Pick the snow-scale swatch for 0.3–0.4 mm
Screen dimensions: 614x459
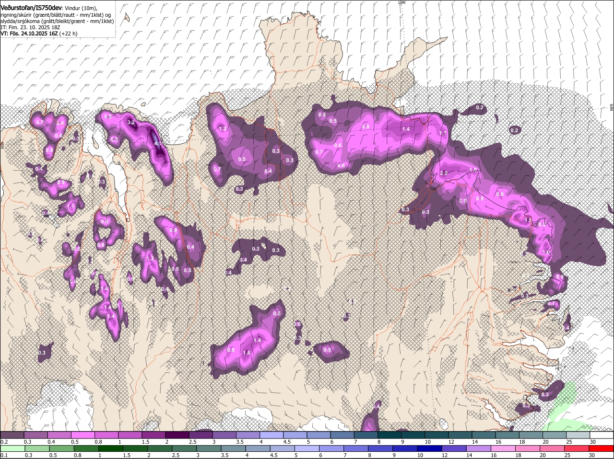[35, 435]
